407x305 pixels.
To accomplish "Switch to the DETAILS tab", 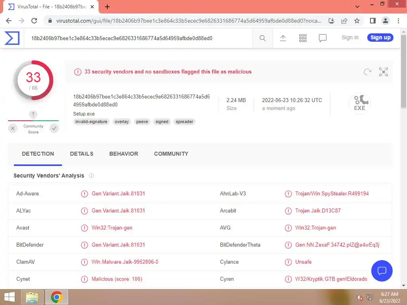I will point(81,154).
